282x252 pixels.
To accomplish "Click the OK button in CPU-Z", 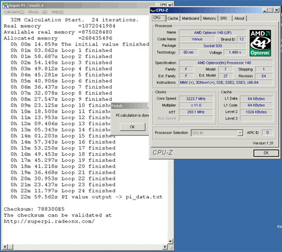I will click(x=266, y=153).
